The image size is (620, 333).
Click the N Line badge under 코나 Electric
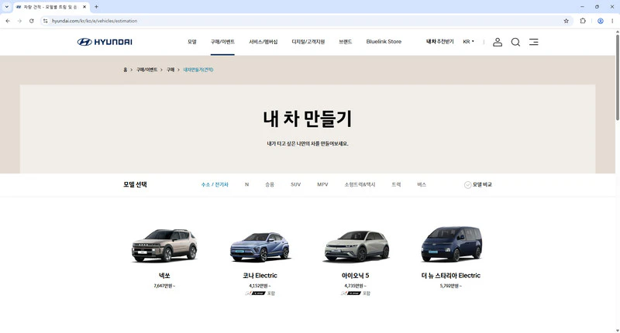pyautogui.click(x=255, y=293)
